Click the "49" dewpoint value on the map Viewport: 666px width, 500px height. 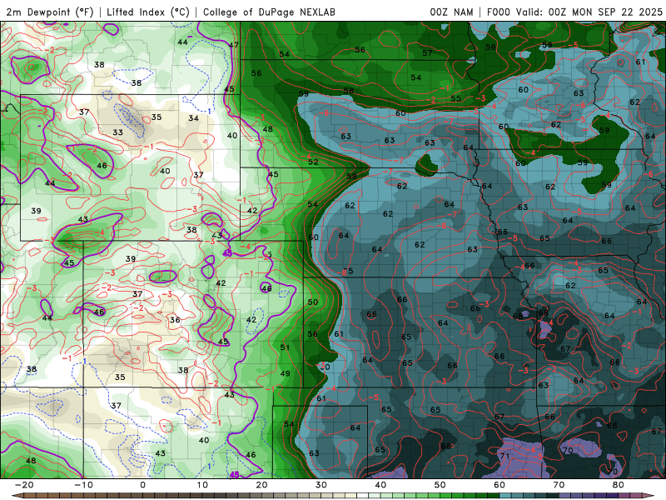(x=285, y=373)
